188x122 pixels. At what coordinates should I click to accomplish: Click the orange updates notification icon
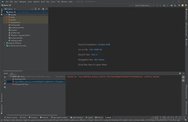(x=183, y=5)
